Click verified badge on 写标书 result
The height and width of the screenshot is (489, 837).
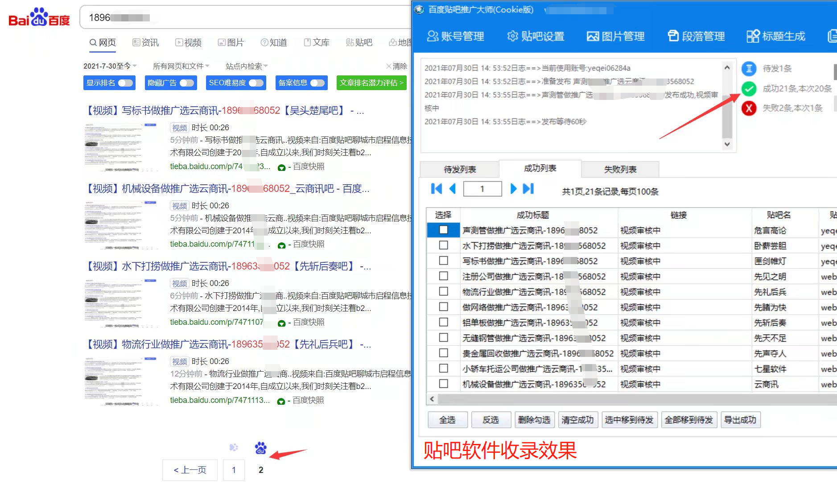click(281, 168)
